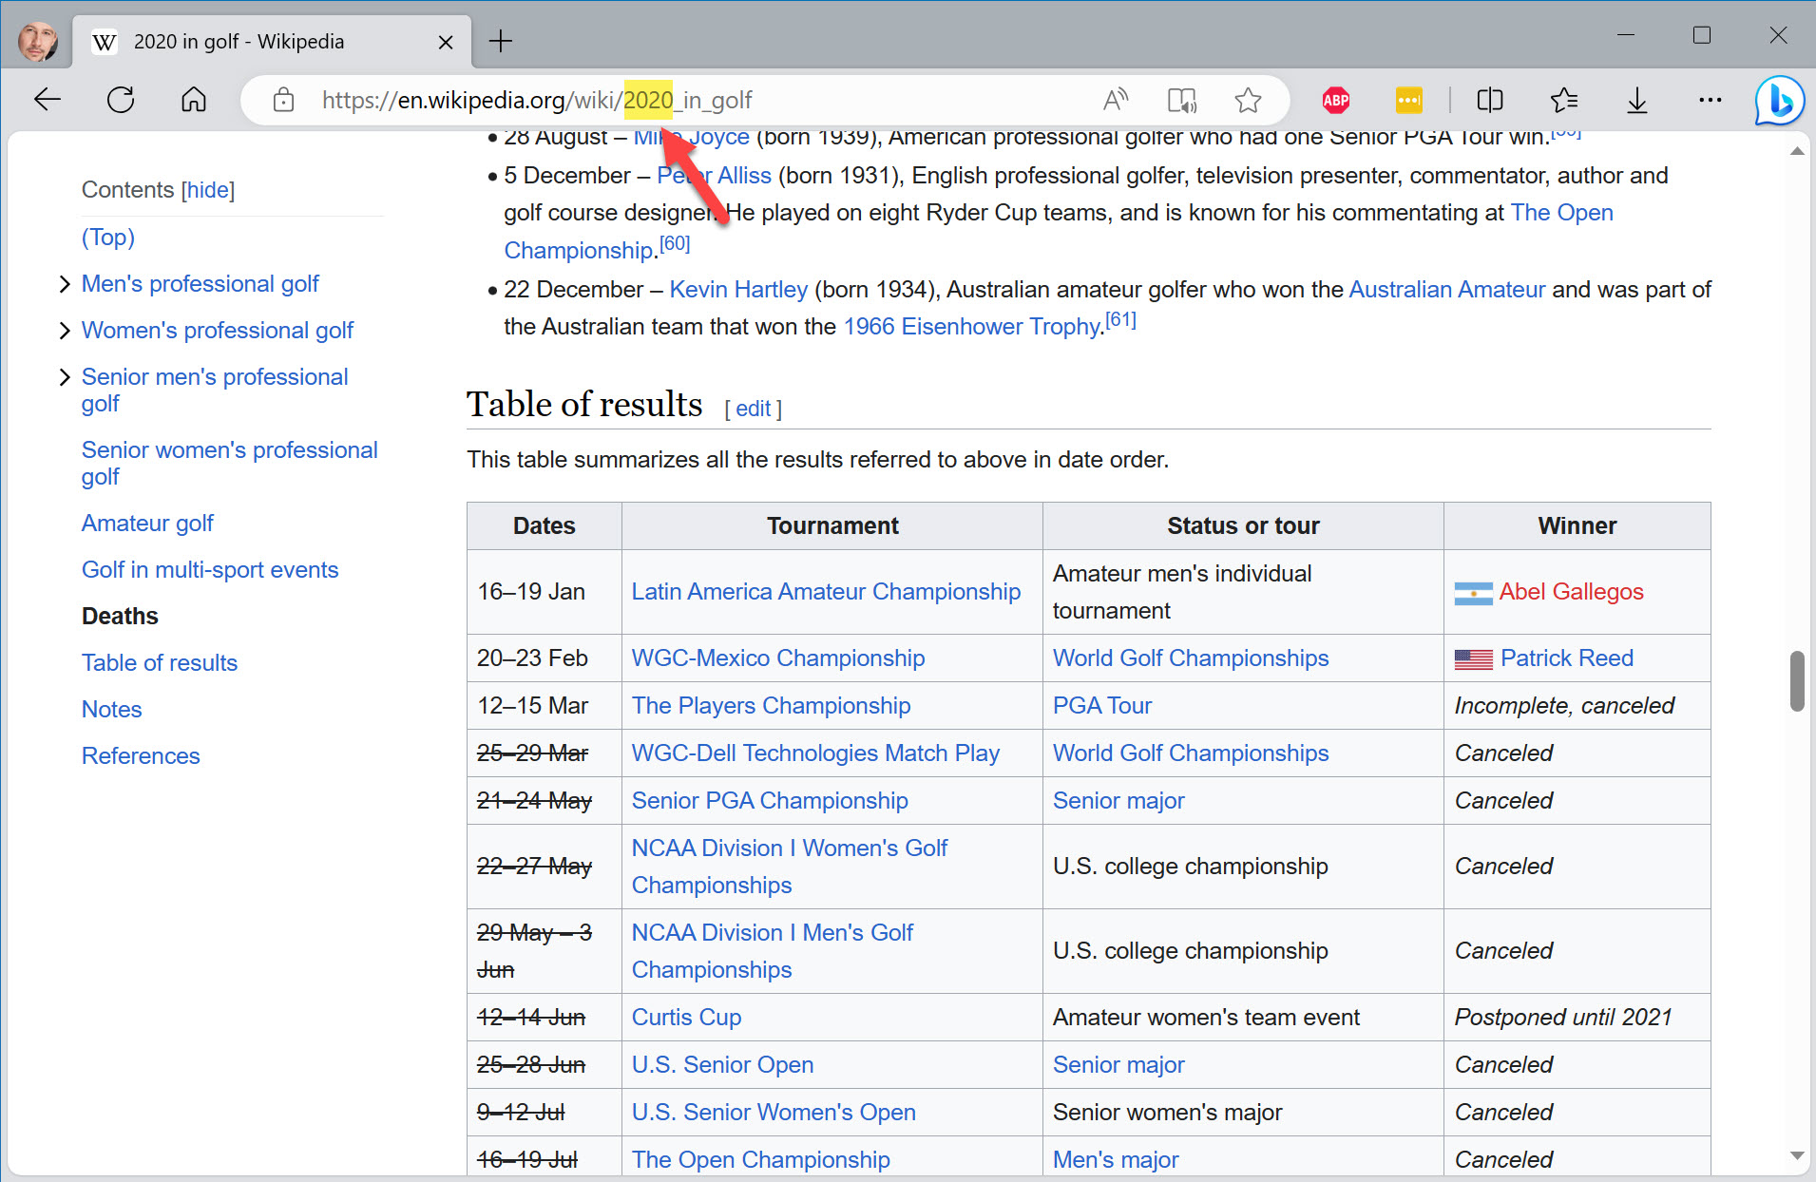Viewport: 1816px width, 1182px height.
Task: Click the Argentina flag beside Abel Gallegos
Action: click(x=1473, y=594)
